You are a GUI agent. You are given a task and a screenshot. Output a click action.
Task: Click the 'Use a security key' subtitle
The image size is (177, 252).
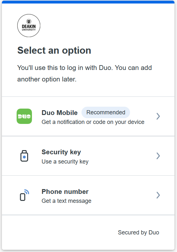point(65,162)
